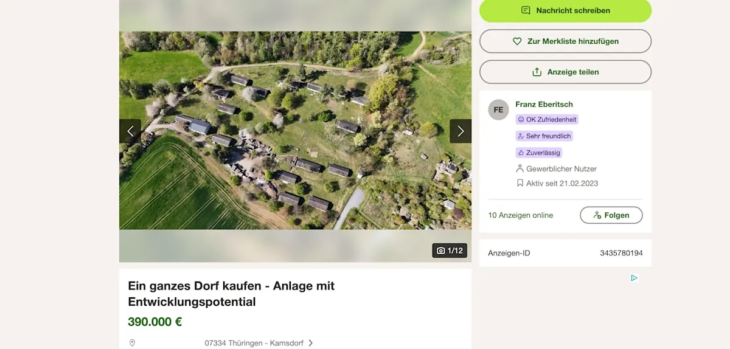Click Aktiv seit 21.02.2023 text
This screenshot has height=349, width=730.
562,183
